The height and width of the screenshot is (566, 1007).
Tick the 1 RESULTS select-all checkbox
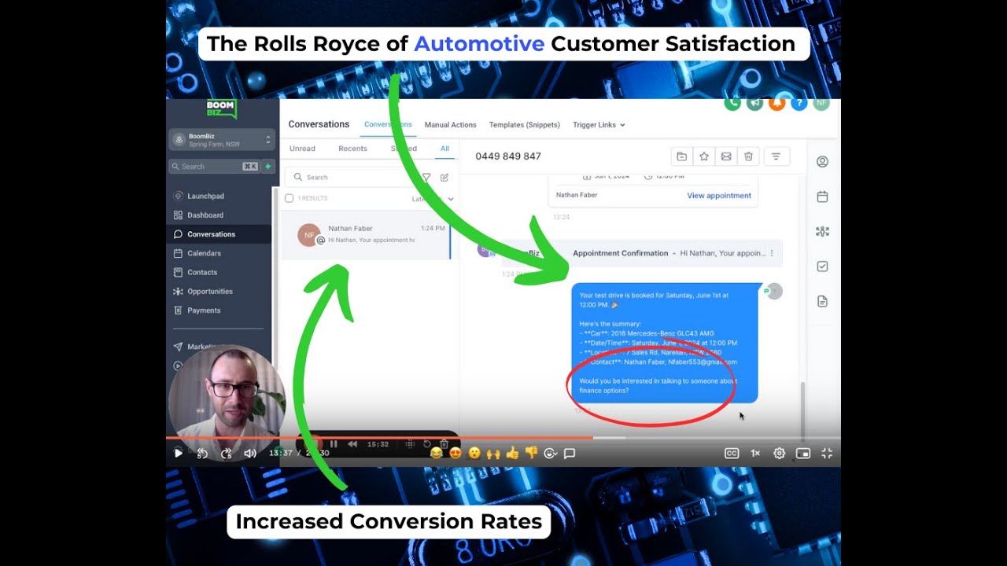[289, 198]
